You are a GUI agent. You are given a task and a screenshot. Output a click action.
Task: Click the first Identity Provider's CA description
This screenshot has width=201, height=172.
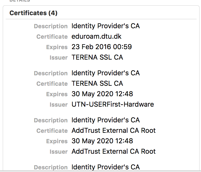tap(106, 26)
